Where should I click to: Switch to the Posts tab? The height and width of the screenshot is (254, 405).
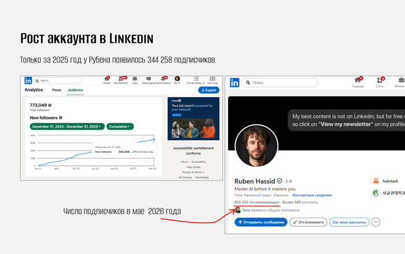click(x=57, y=90)
